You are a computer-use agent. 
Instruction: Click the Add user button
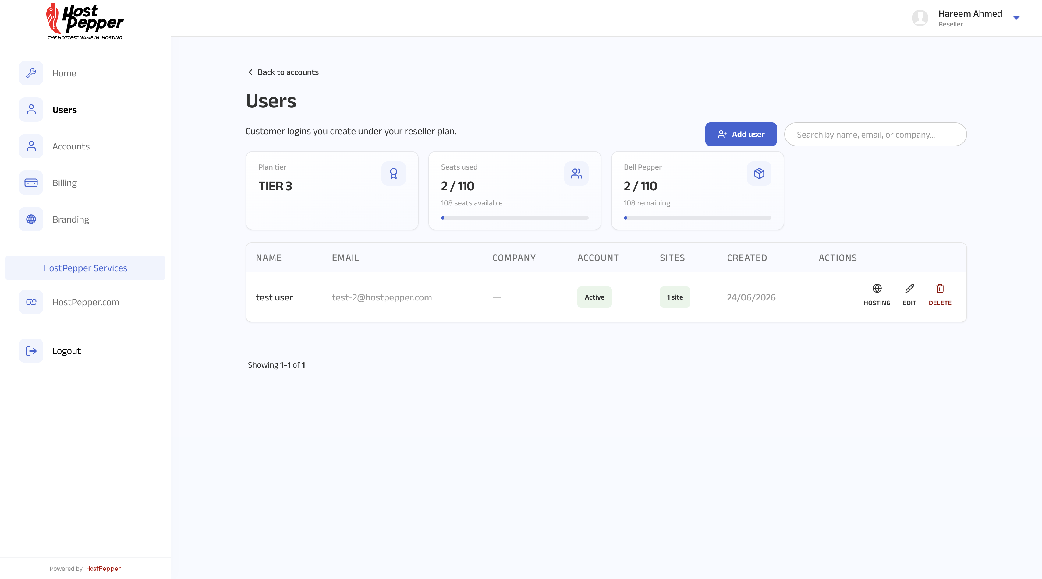[741, 134]
